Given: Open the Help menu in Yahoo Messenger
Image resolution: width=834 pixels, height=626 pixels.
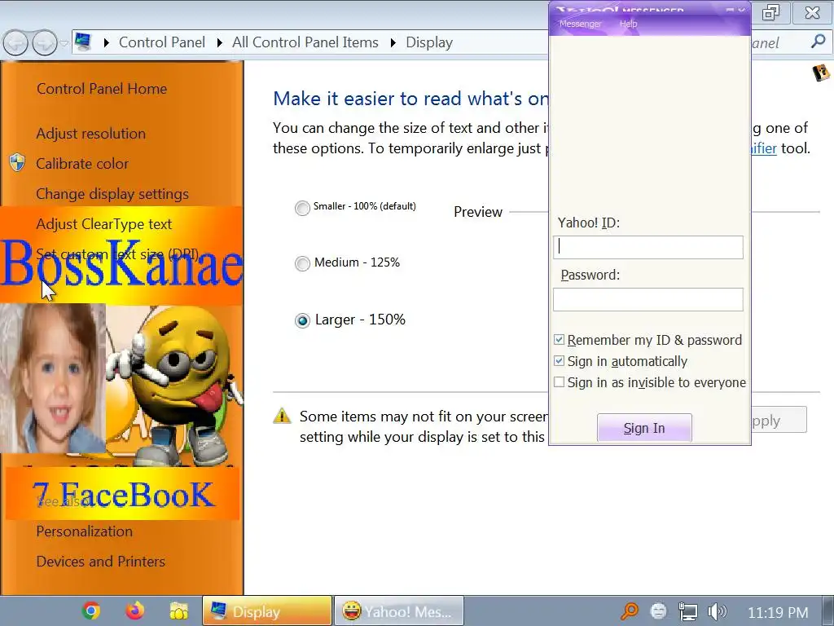Looking at the screenshot, I should tap(628, 24).
